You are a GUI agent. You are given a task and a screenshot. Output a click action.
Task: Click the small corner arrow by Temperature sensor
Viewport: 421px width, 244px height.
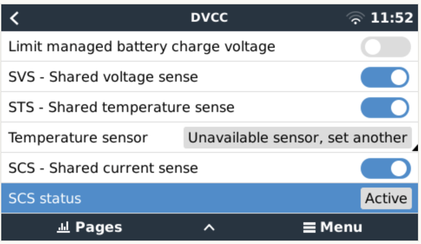(x=414, y=148)
